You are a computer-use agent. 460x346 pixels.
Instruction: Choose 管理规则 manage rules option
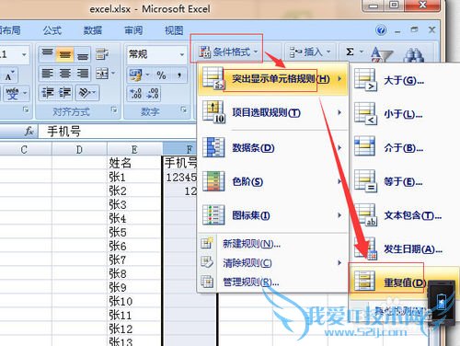pyautogui.click(x=273, y=282)
